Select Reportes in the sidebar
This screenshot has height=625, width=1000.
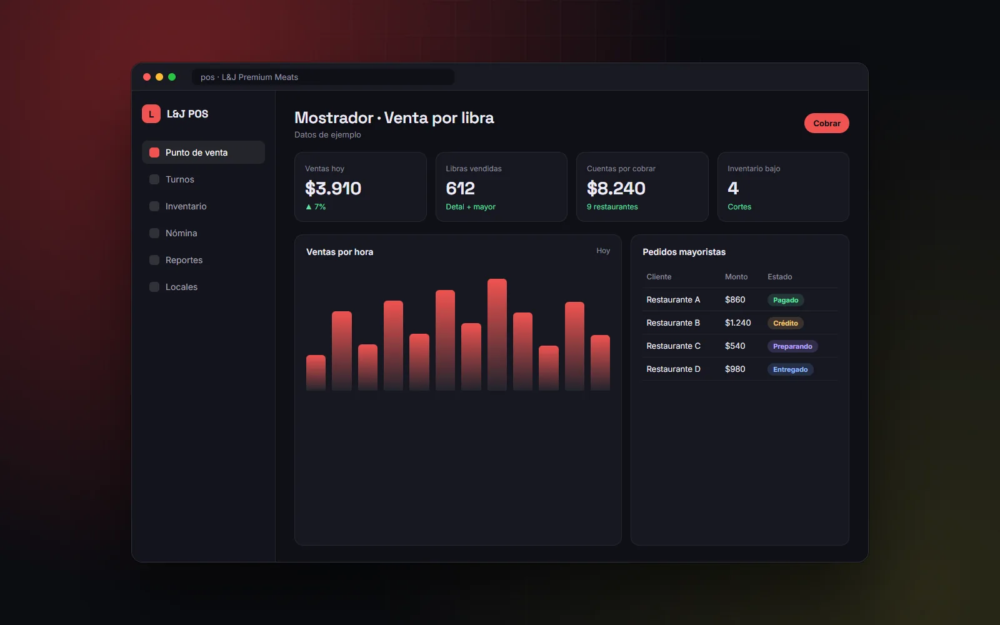tap(203, 260)
